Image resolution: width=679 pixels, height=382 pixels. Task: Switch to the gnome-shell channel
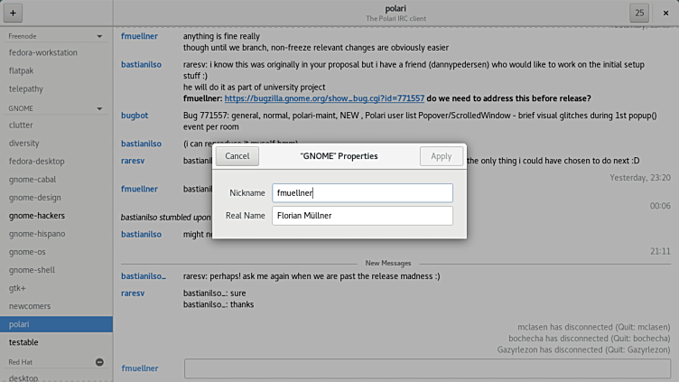[56, 270]
